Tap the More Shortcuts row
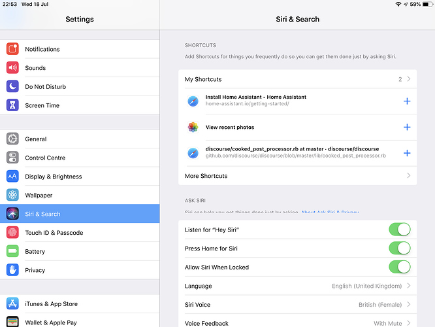 pos(297,175)
